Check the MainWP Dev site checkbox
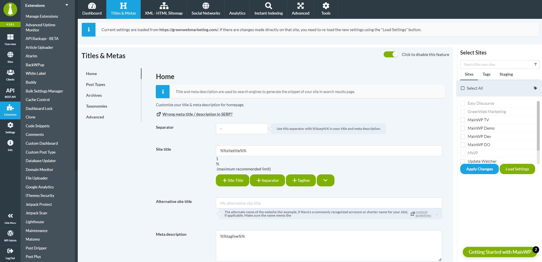 click(463, 136)
